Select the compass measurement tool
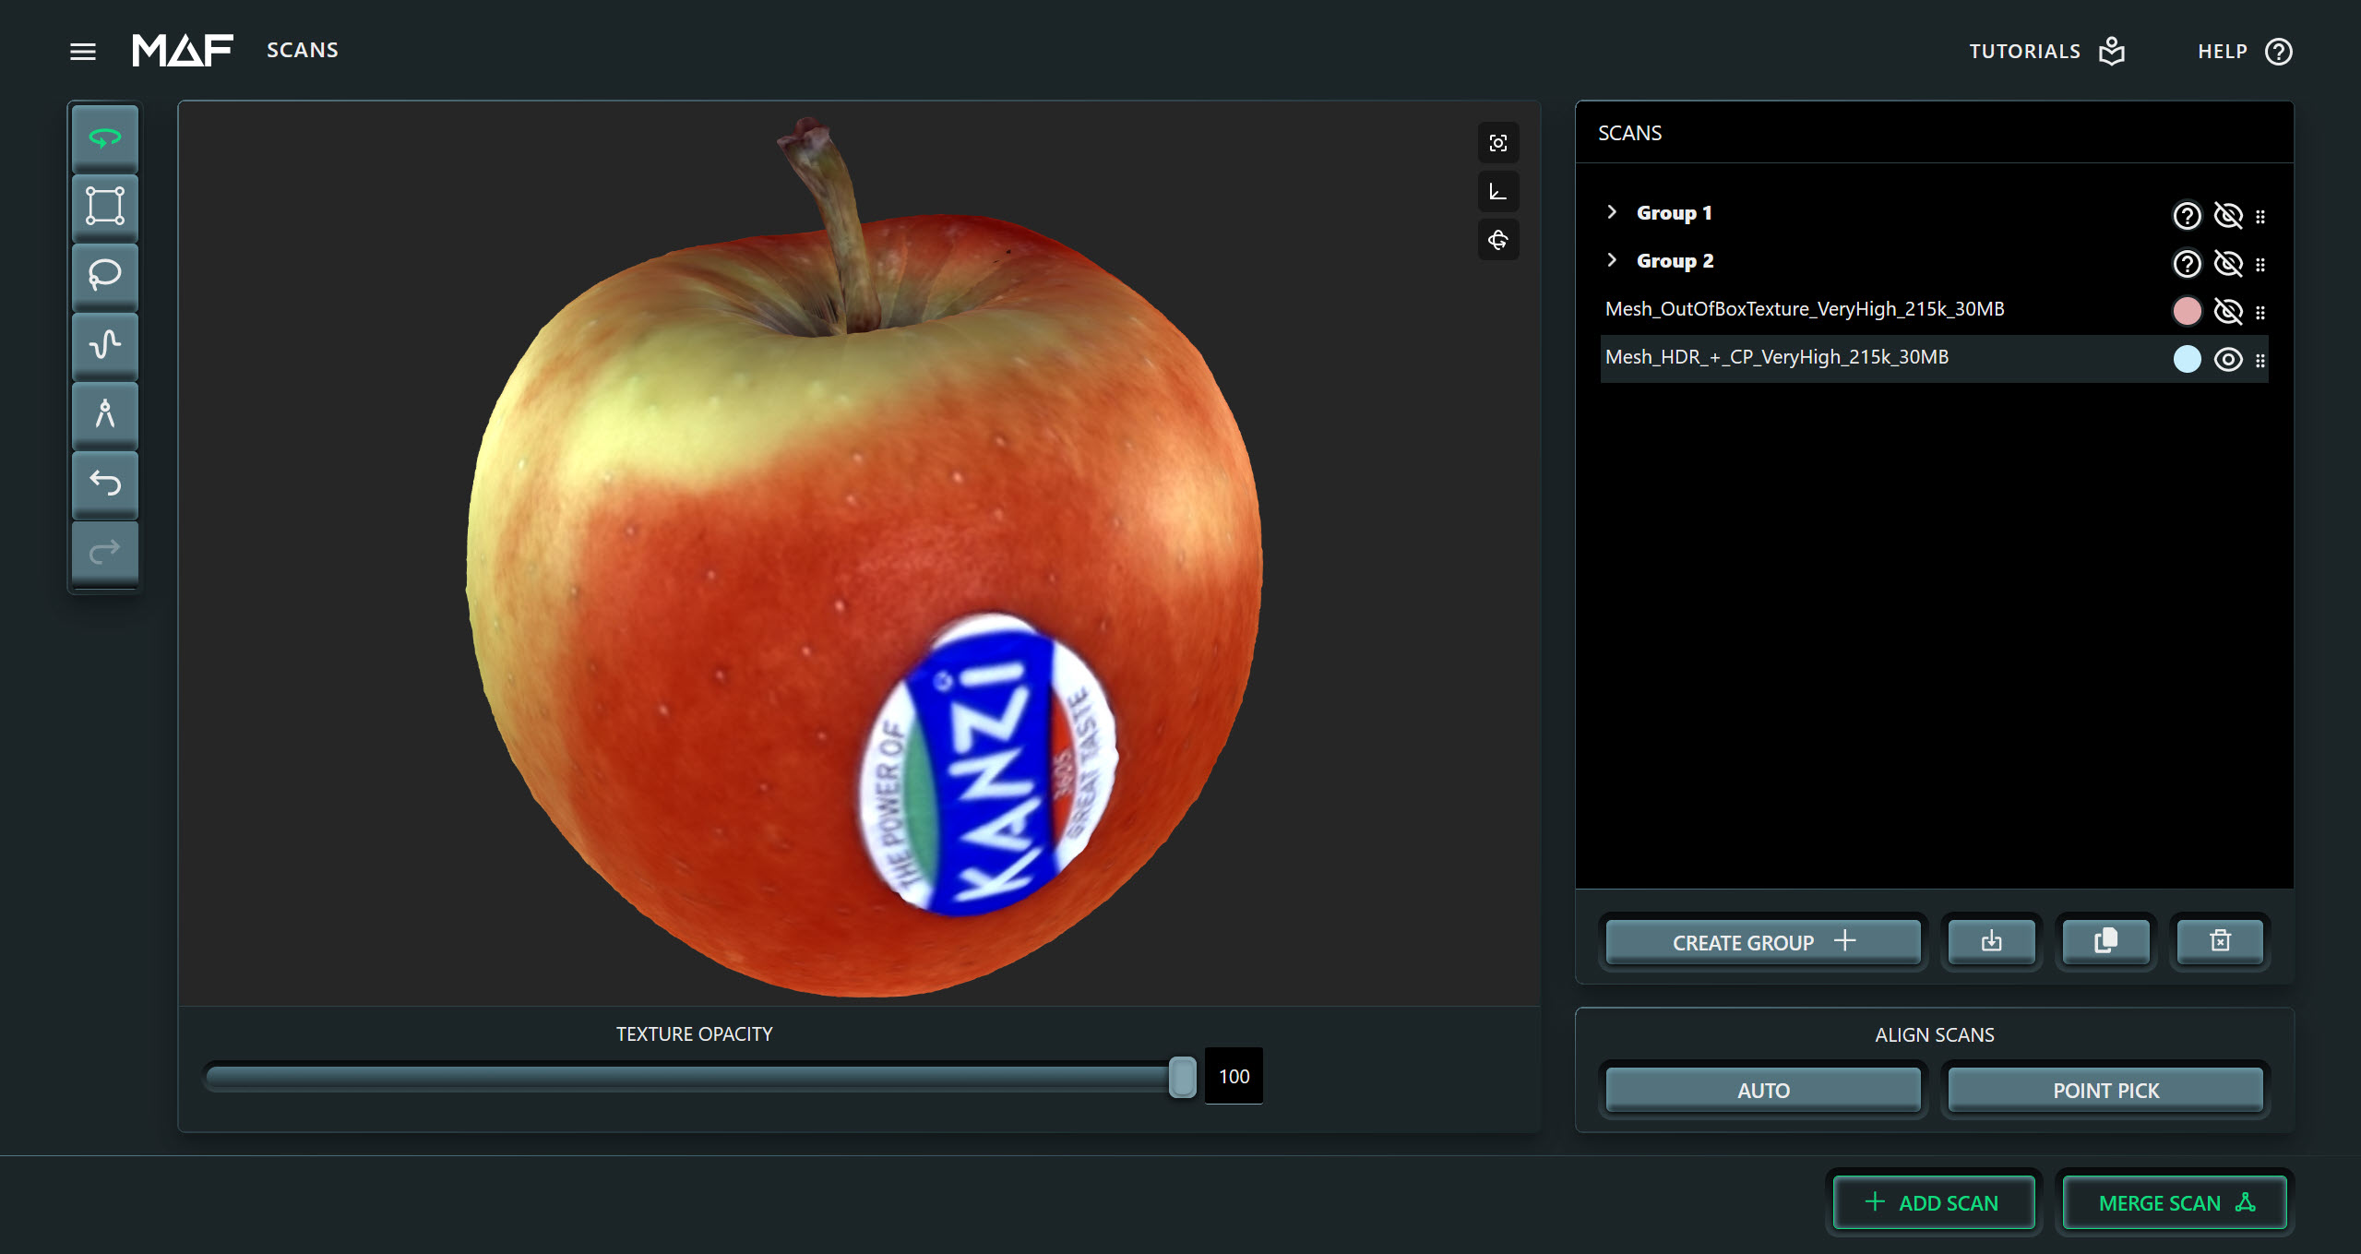Viewport: 2361px width, 1254px height. 104,413
